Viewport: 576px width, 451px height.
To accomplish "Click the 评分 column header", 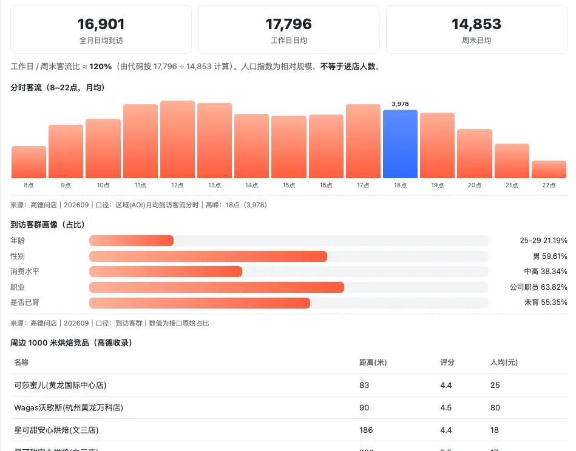I will click(x=447, y=362).
